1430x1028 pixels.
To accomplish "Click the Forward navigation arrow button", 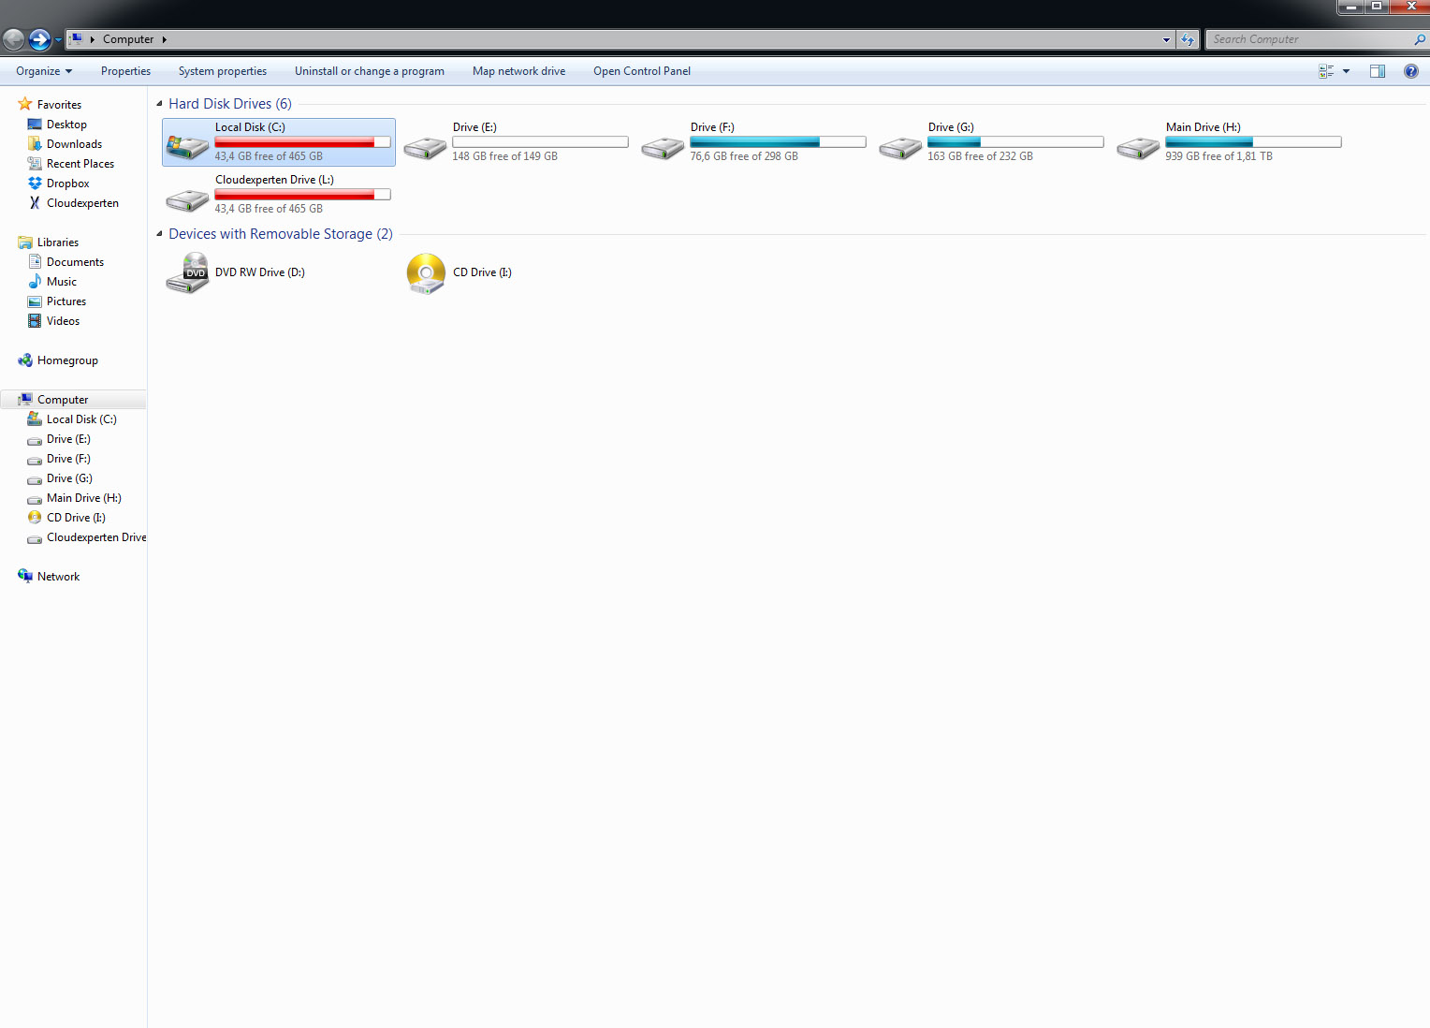I will 39,39.
